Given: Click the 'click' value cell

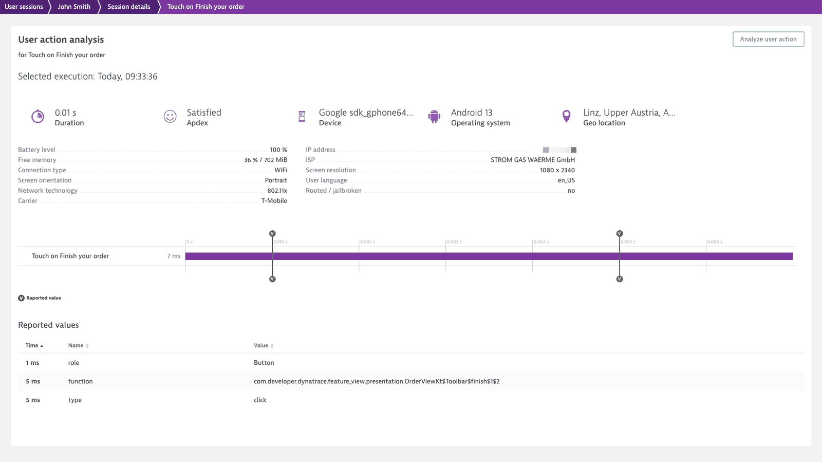Looking at the screenshot, I should click(x=260, y=400).
